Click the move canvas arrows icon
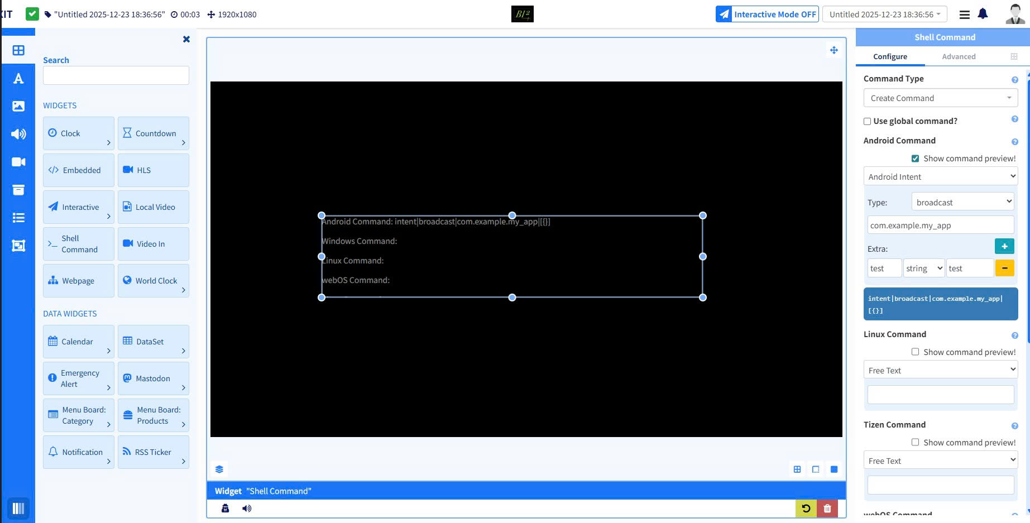The width and height of the screenshot is (1030, 523). (x=833, y=50)
